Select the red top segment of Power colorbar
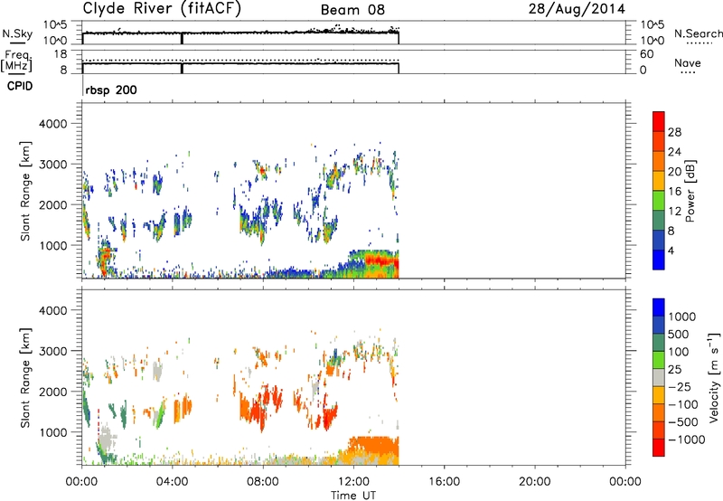Image resolution: width=723 pixels, height=501 pixels. pyautogui.click(x=659, y=122)
